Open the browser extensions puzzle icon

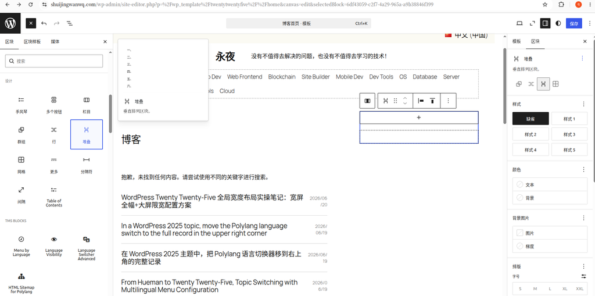point(561,5)
